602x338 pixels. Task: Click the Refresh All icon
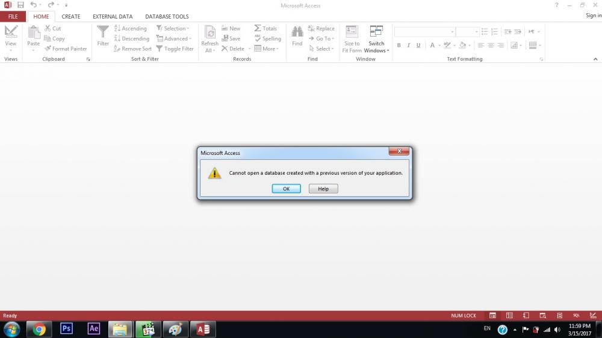210,32
